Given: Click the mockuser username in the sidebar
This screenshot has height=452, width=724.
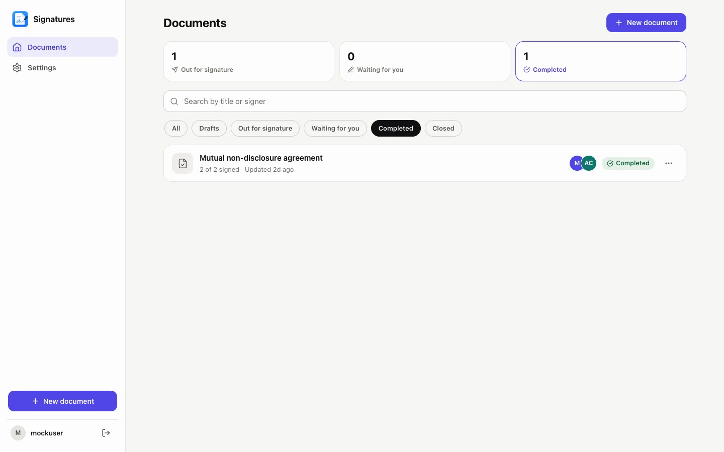Looking at the screenshot, I should [x=47, y=433].
